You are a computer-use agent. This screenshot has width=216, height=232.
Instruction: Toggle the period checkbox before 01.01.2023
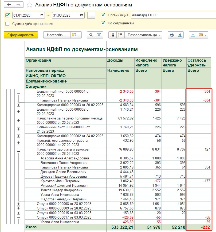click(x=7, y=15)
